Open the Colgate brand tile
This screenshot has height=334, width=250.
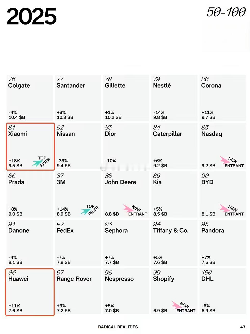(30, 98)
